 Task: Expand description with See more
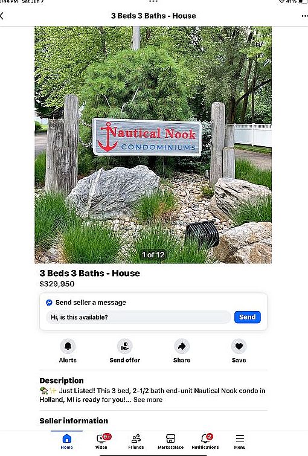click(x=148, y=400)
